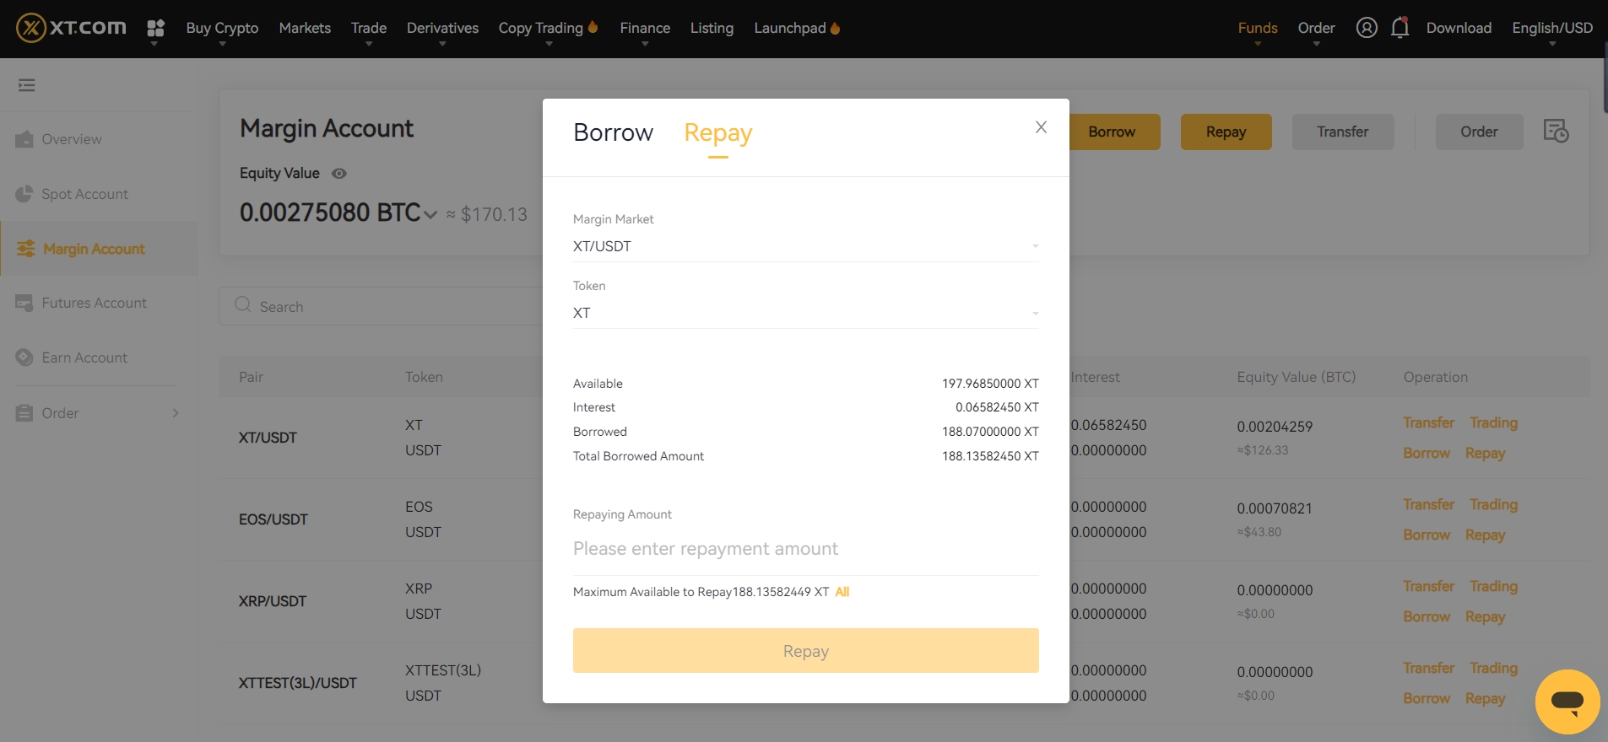
Task: Open the user profile icon
Action: 1367,28
